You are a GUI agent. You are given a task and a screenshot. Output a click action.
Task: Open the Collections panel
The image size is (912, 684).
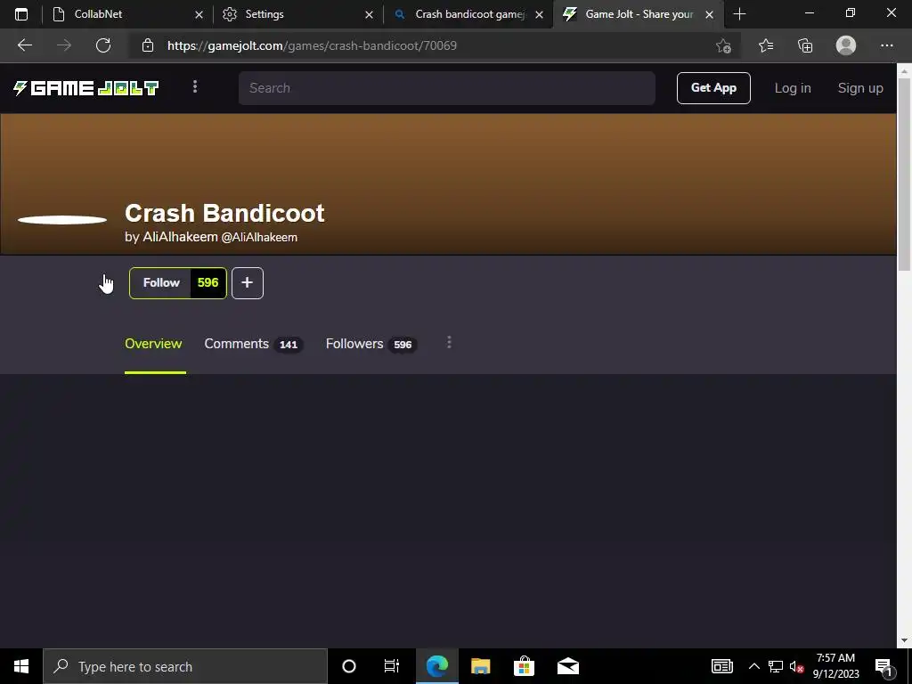[x=805, y=45]
